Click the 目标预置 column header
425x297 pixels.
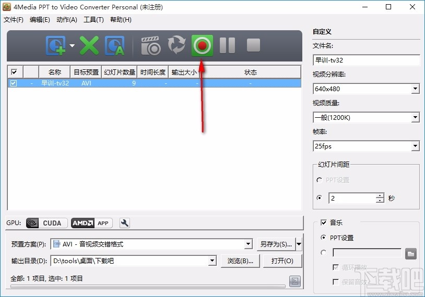86,72
